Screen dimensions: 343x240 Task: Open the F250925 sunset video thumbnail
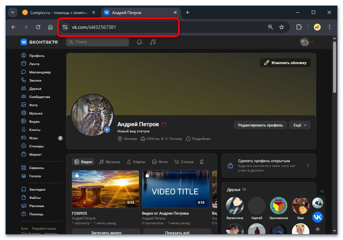105,189
